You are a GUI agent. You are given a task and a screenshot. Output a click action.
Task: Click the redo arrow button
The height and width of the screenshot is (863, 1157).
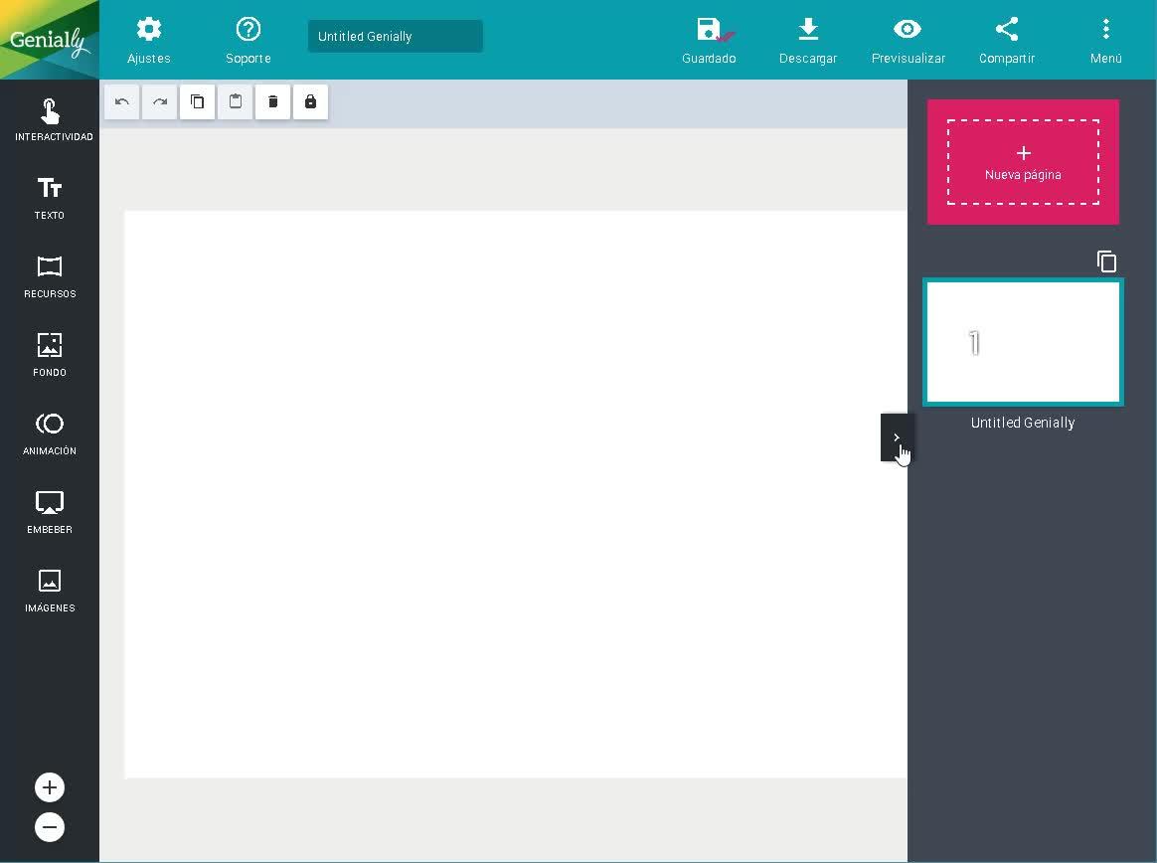tap(159, 101)
